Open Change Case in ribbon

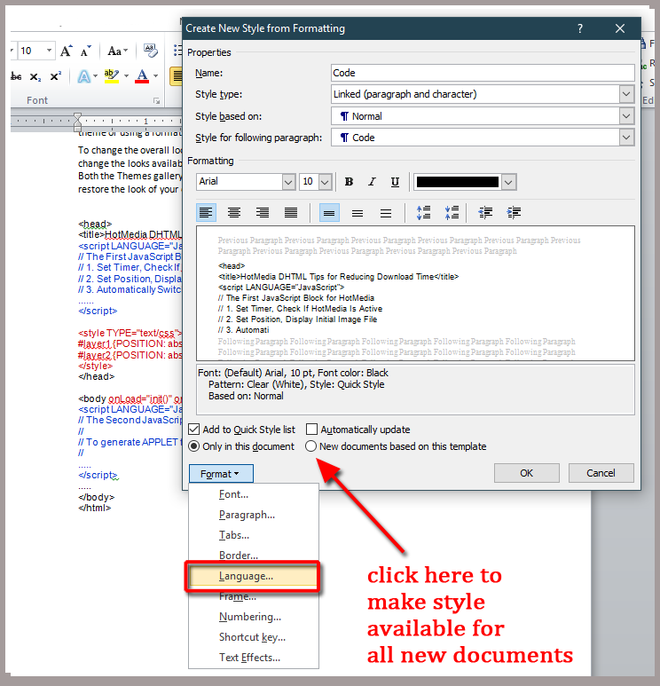[117, 51]
